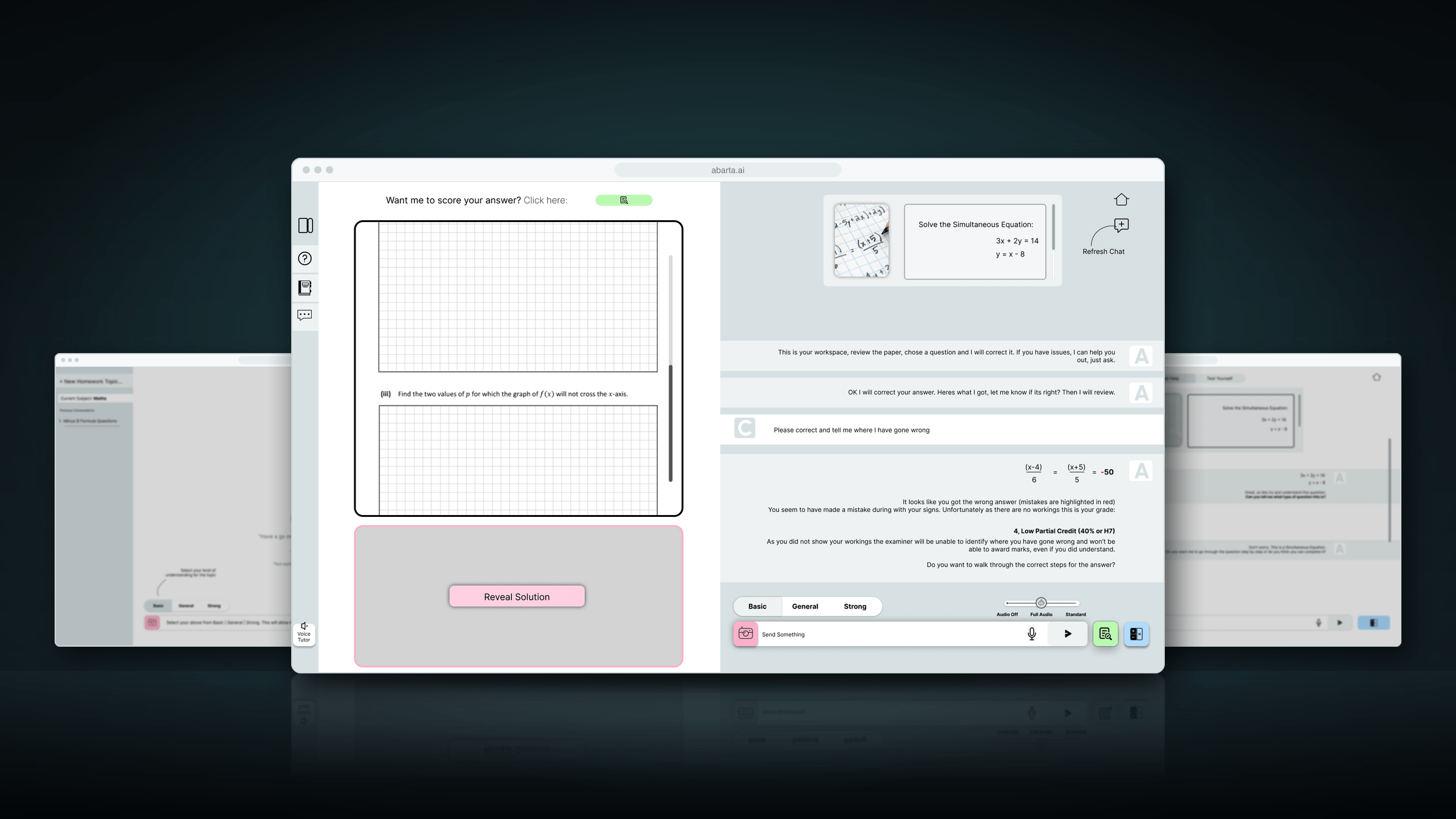The height and width of the screenshot is (819, 1456).
Task: Click the blue layout panel icon
Action: (x=1136, y=634)
